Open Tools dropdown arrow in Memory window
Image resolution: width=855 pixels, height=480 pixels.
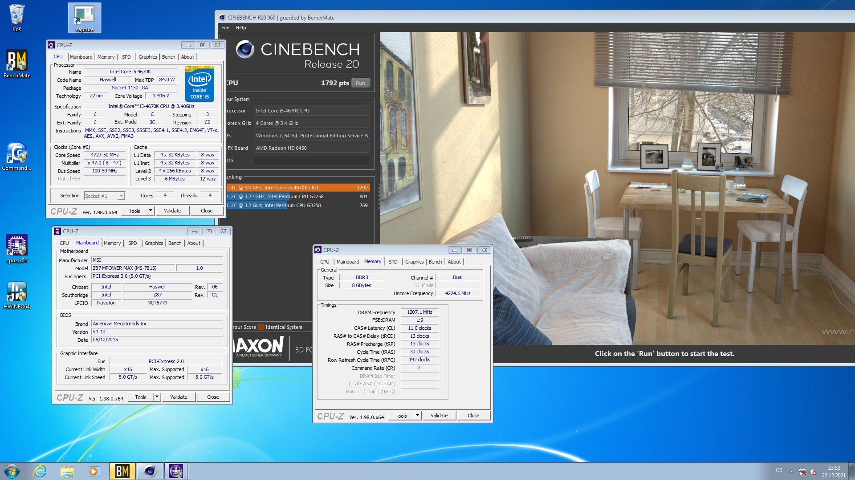click(x=417, y=416)
